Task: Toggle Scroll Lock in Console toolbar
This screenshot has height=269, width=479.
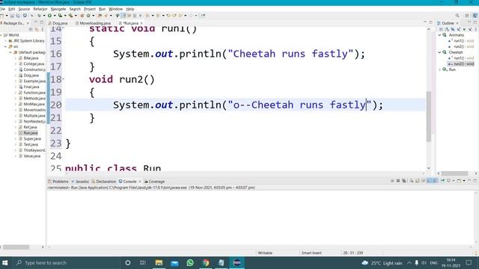Action: point(417,181)
